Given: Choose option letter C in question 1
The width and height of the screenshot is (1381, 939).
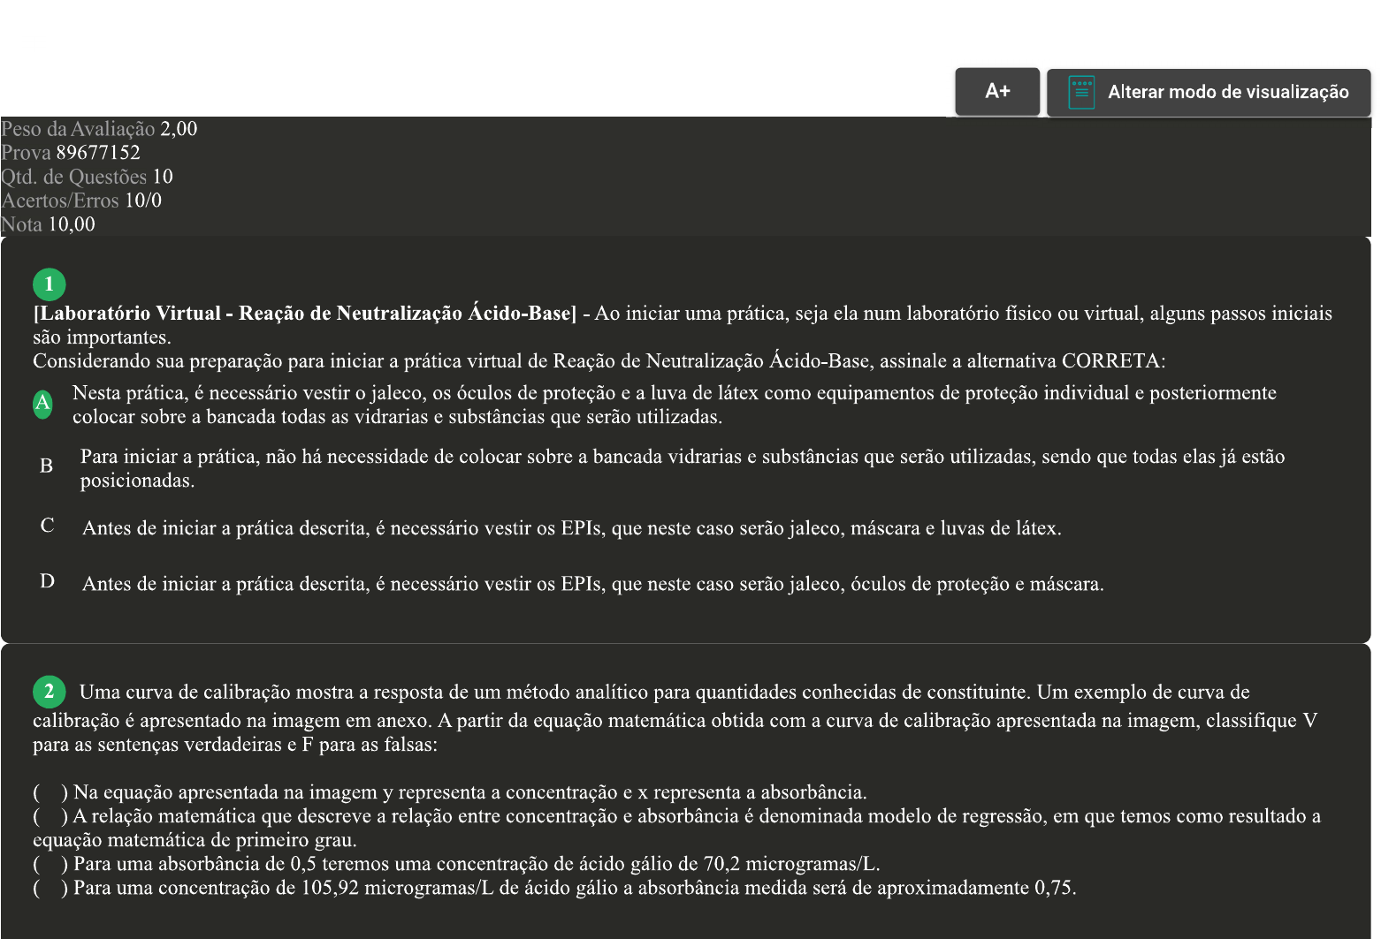Looking at the screenshot, I should 47,526.
